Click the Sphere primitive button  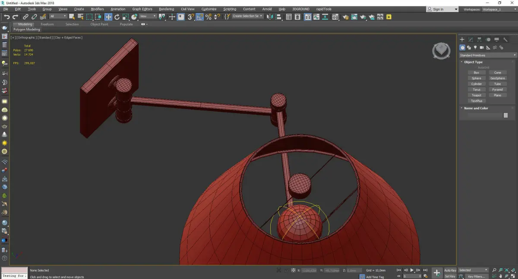point(476,78)
